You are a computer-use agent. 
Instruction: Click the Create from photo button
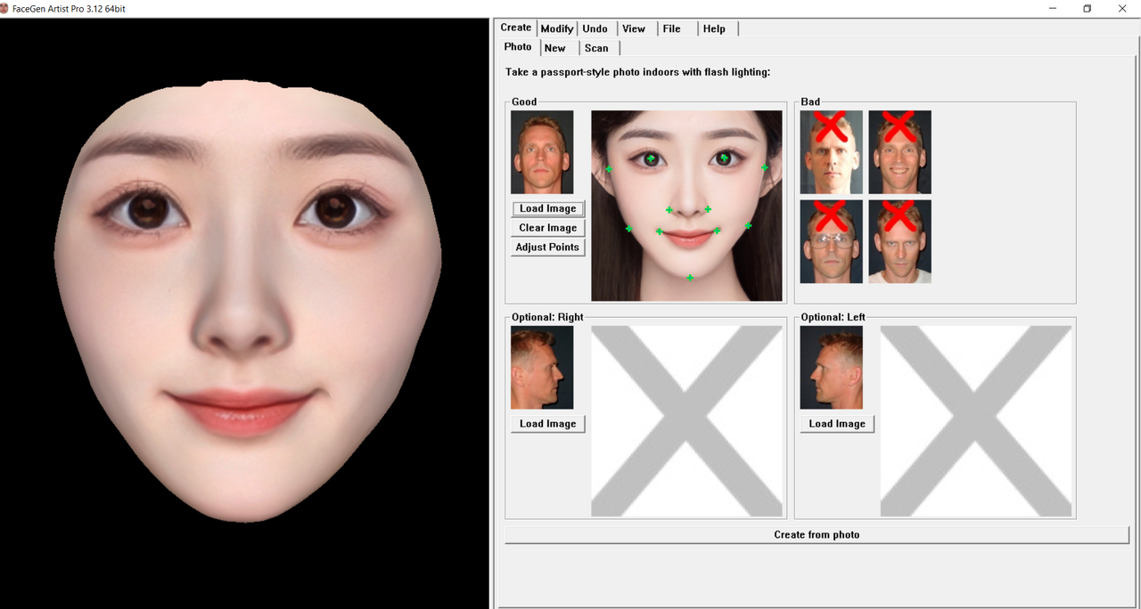pyautogui.click(x=817, y=535)
